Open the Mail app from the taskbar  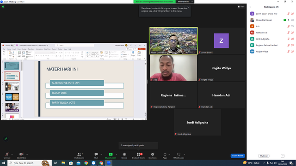click(78, 163)
